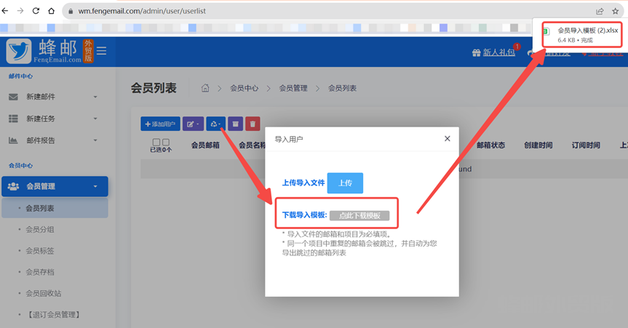Click the purple archive icon button
This screenshot has height=328, width=628.
click(235, 124)
